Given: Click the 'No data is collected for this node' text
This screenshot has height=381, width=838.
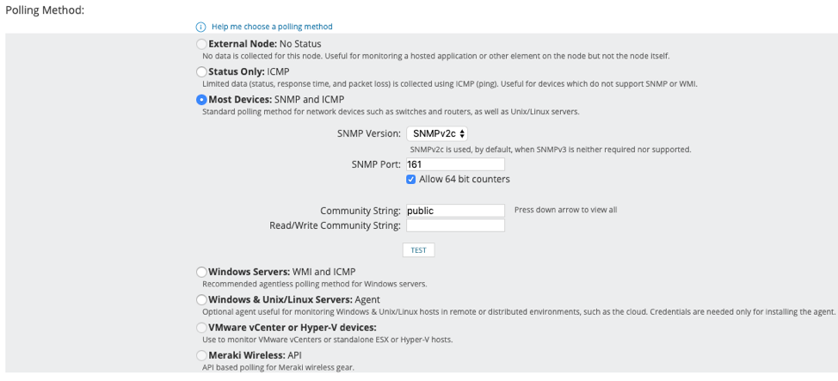Looking at the screenshot, I should tap(435, 56).
